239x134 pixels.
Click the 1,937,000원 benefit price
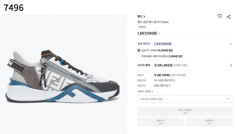point(163,44)
